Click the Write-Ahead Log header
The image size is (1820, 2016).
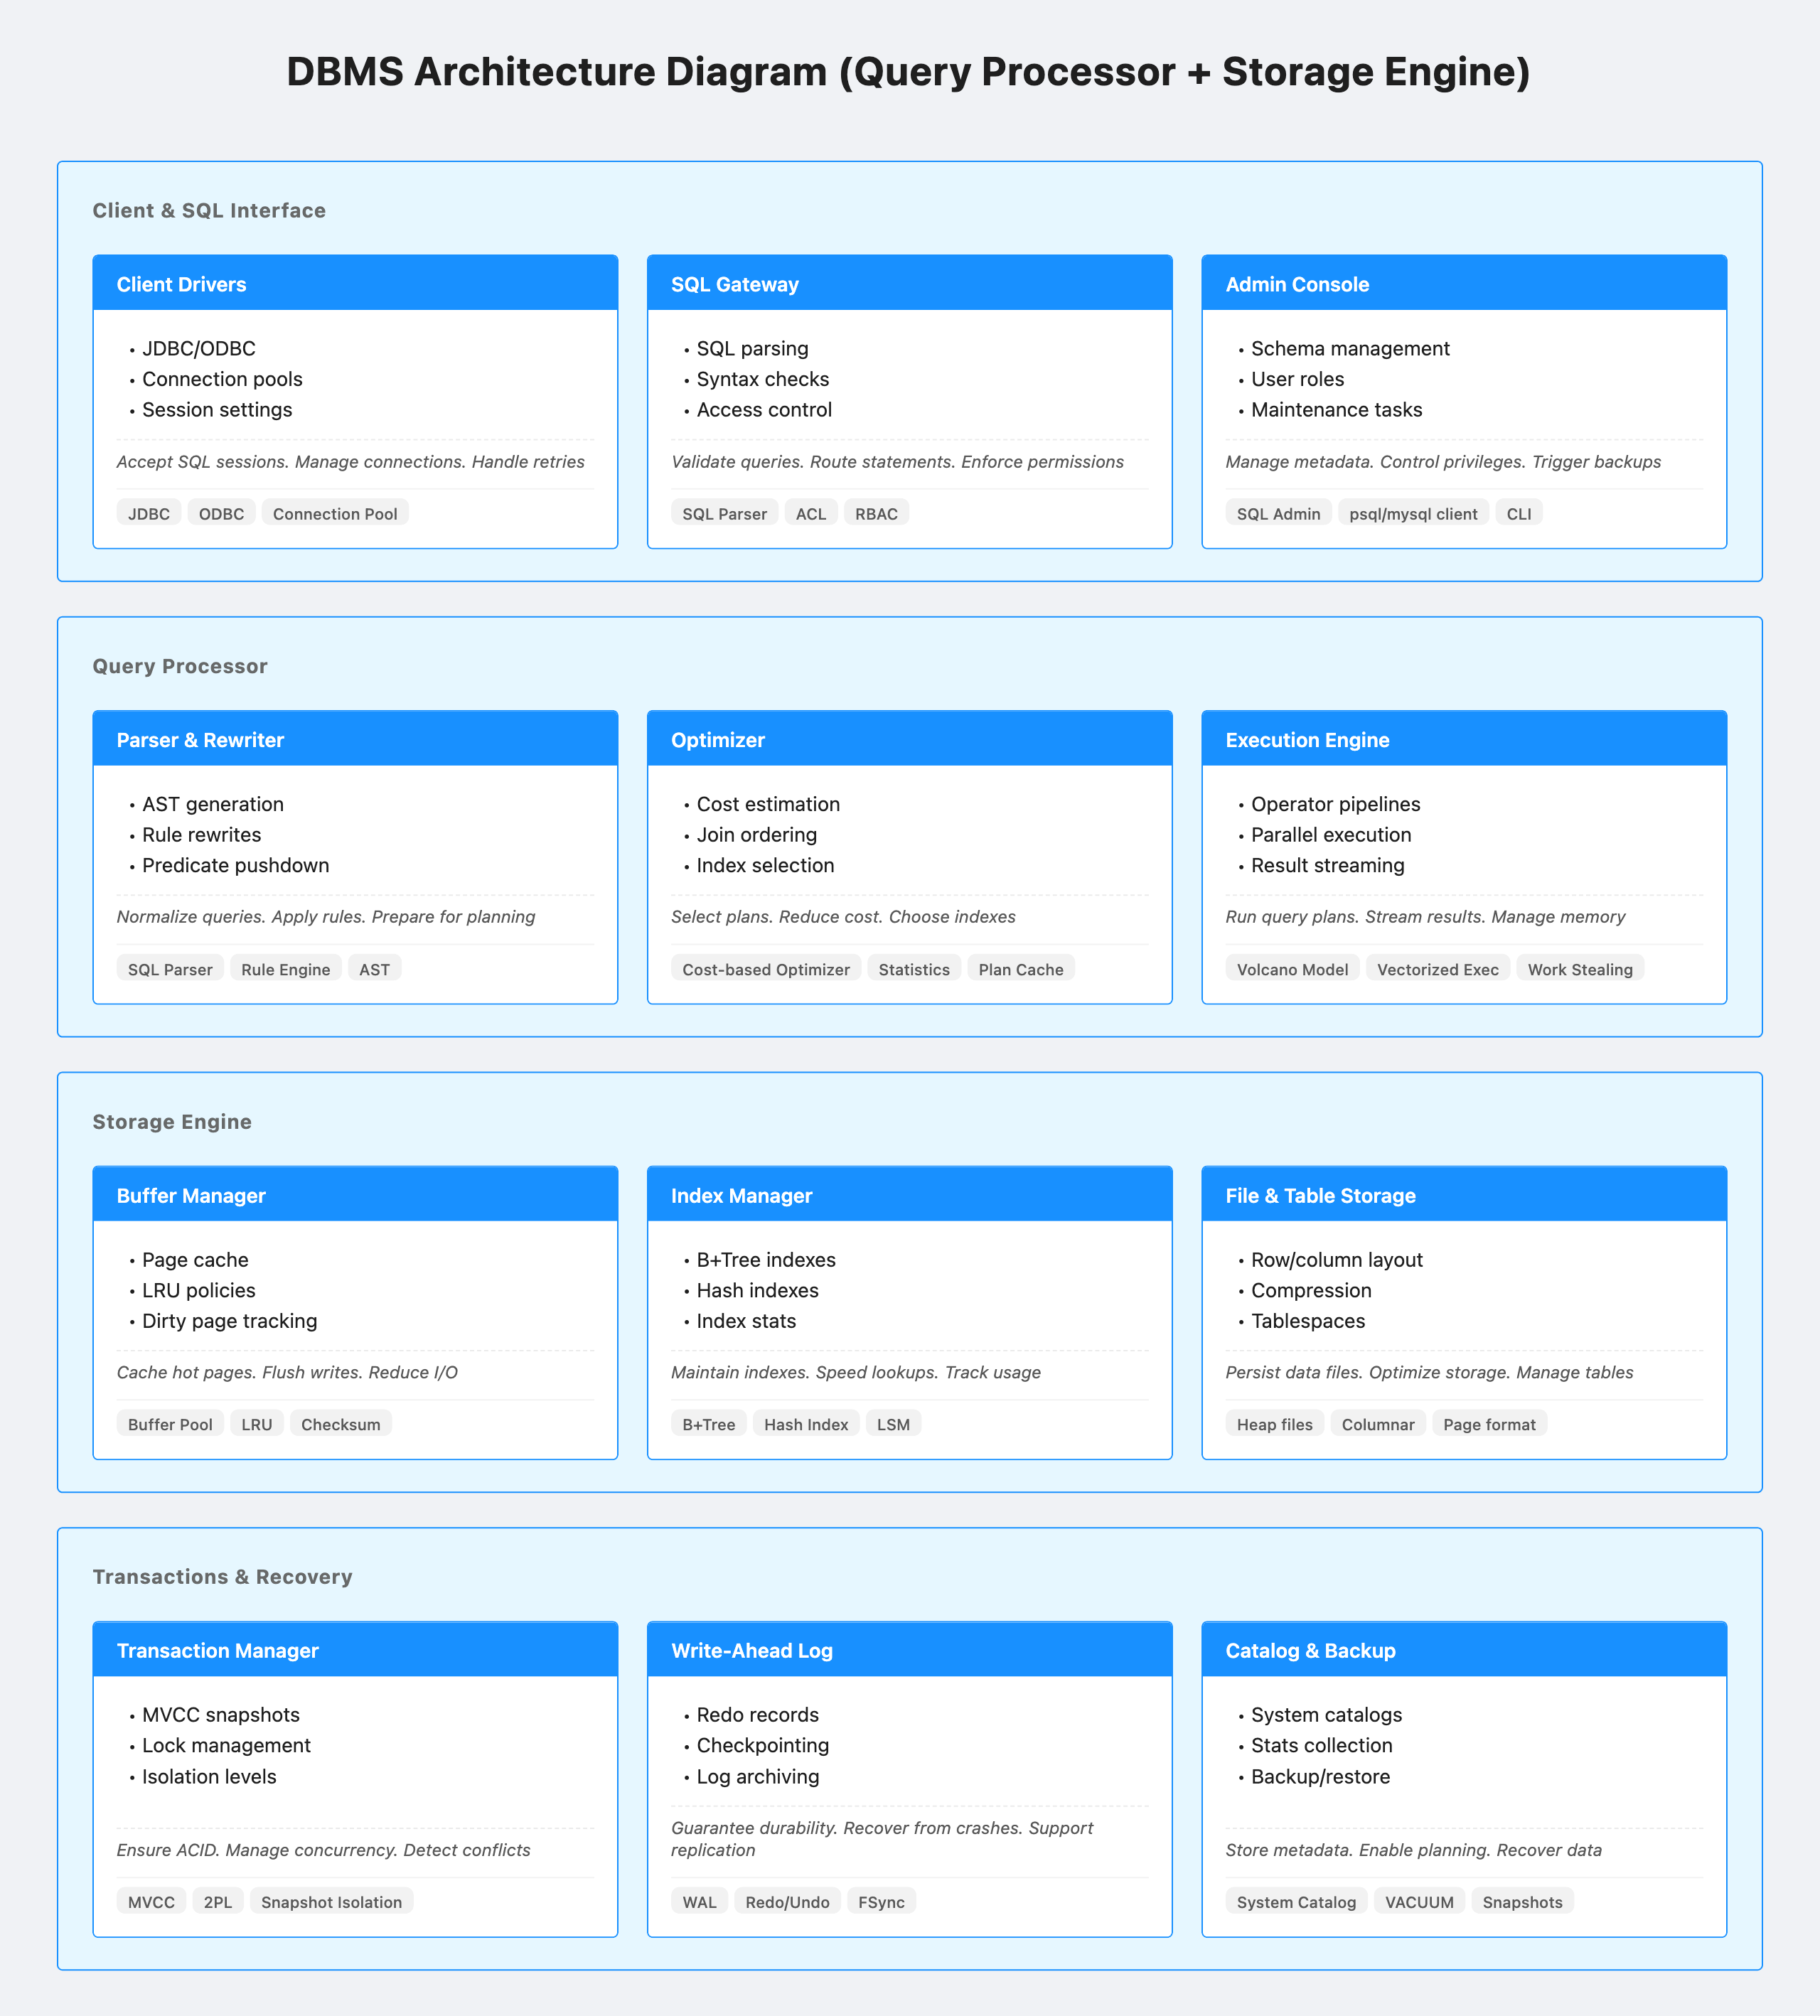coord(909,1650)
